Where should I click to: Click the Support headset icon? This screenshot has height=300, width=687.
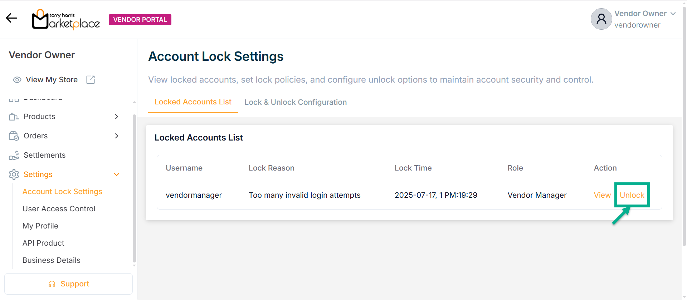(52, 284)
